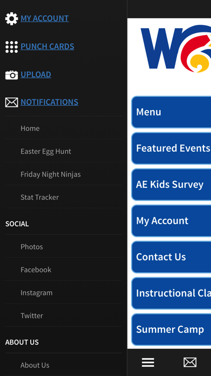The width and height of the screenshot is (211, 376).
Task: Tap the Punch Cards grid icon
Action: point(11,47)
